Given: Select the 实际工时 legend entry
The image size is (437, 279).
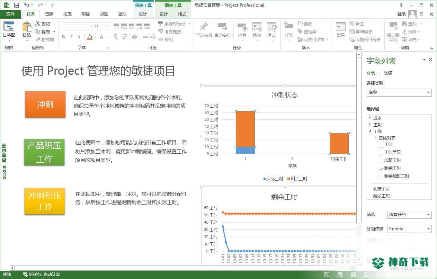Looking at the screenshot, I should click(273, 179).
